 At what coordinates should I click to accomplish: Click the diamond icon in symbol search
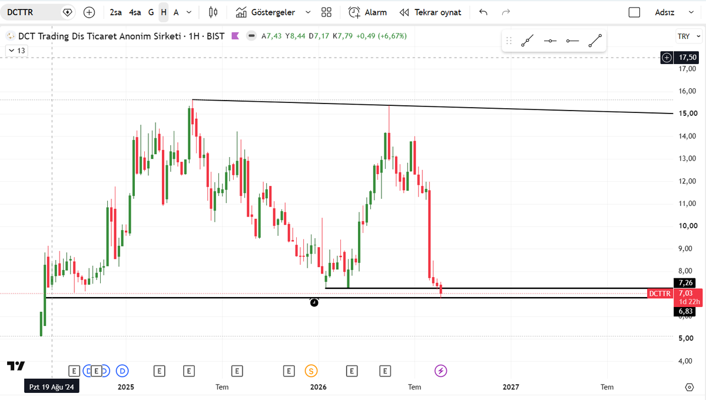tap(68, 12)
